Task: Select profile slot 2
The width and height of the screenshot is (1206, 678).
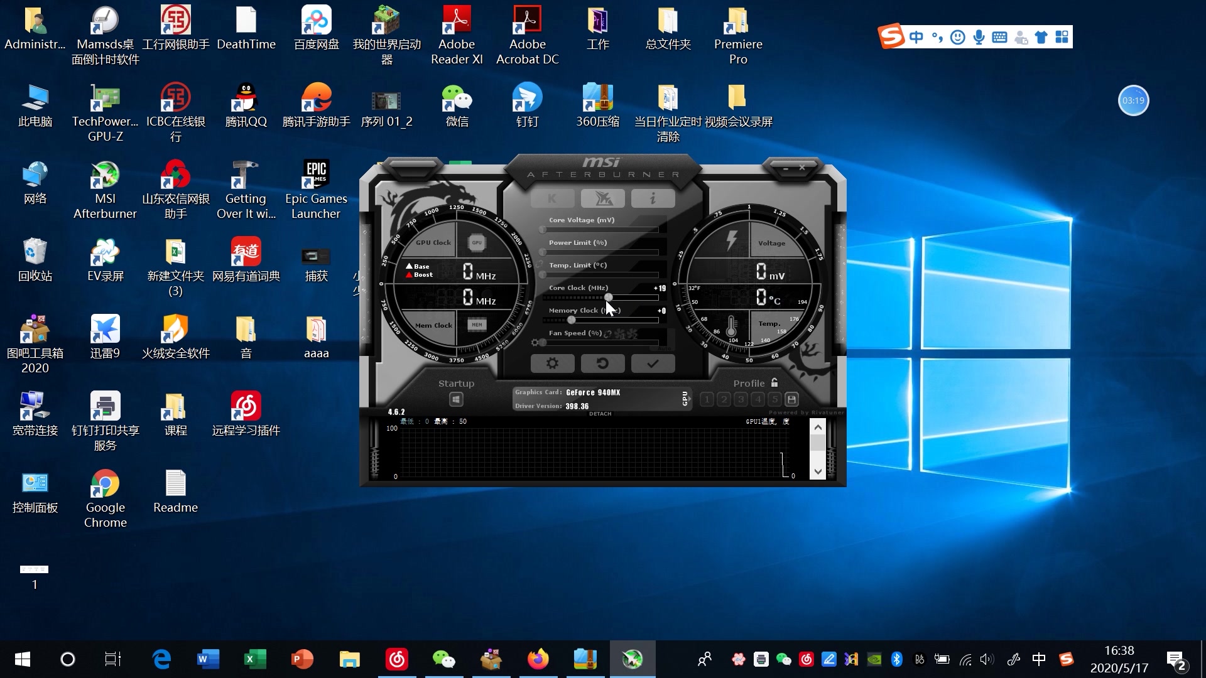Action: click(724, 399)
